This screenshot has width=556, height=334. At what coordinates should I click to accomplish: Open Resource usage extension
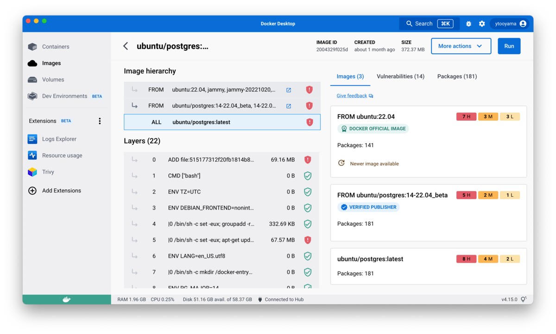(x=62, y=155)
